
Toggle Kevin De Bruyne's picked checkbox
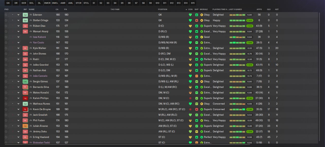(6, 109)
